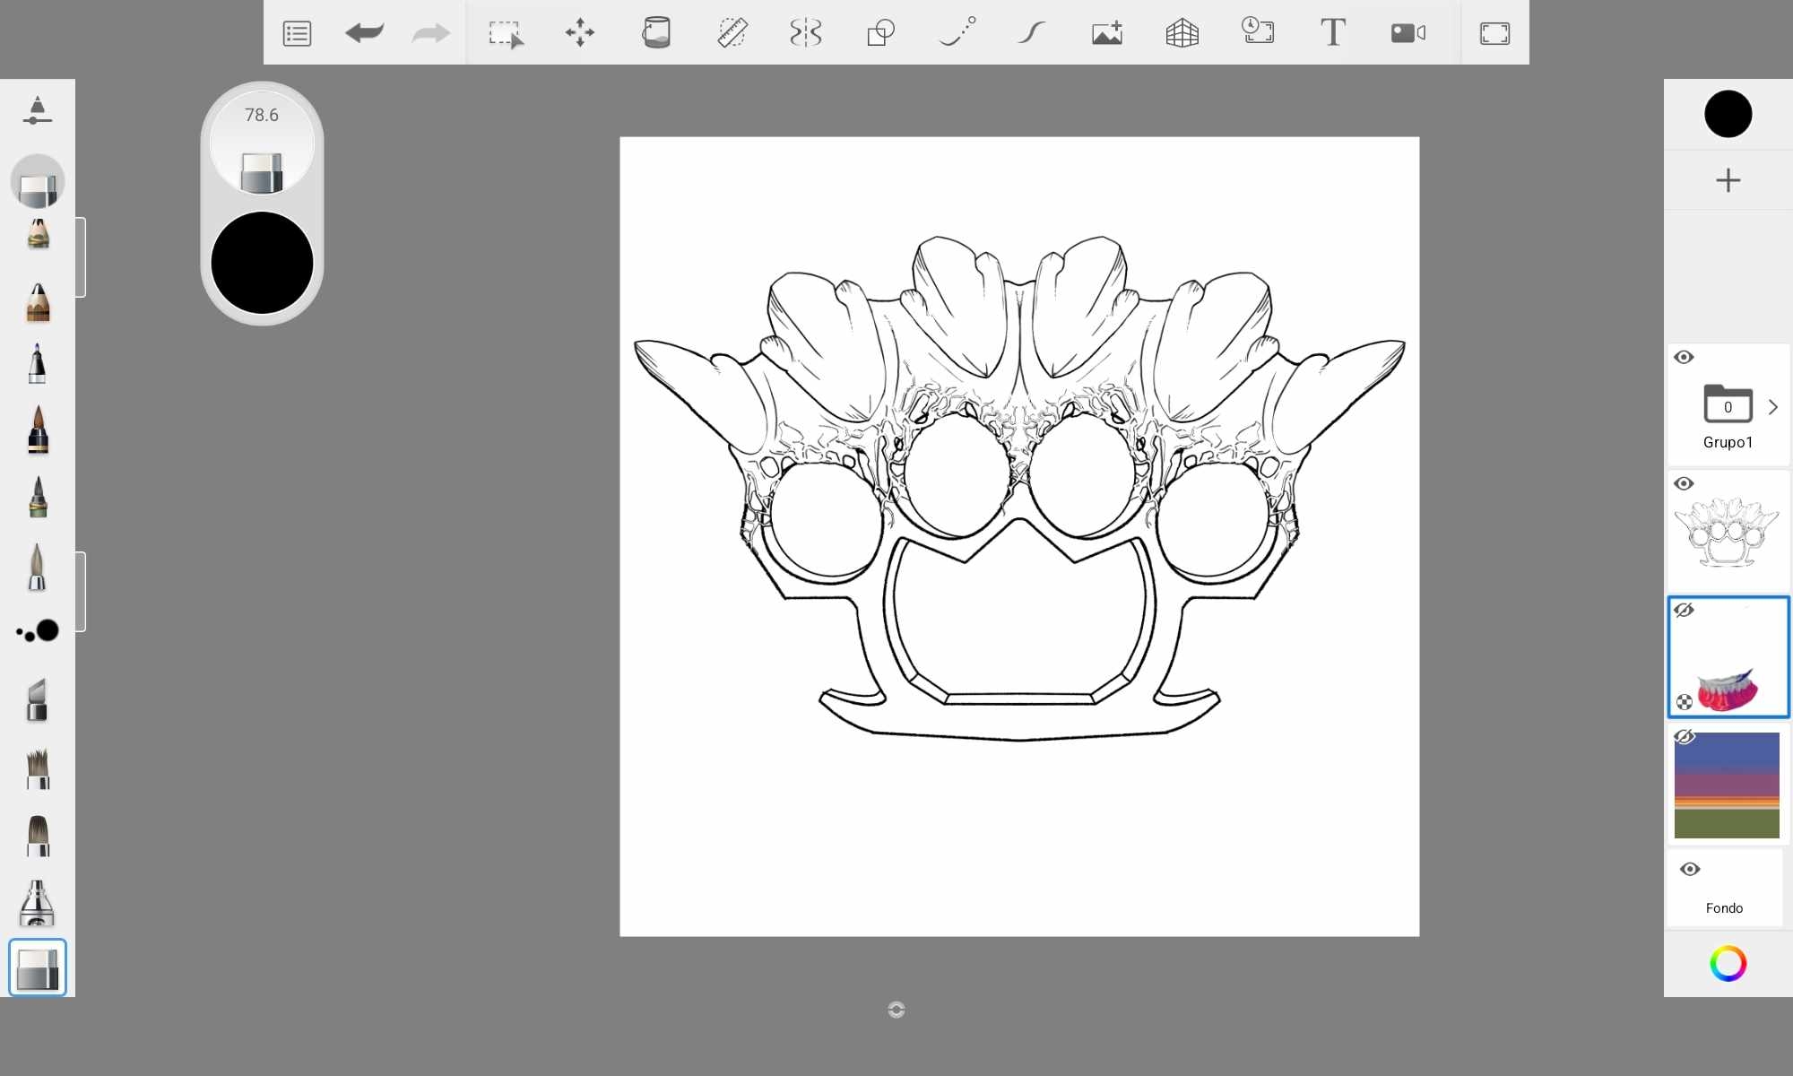Open the brush properties pin at top-left
The width and height of the screenshot is (1793, 1076).
(x=37, y=110)
